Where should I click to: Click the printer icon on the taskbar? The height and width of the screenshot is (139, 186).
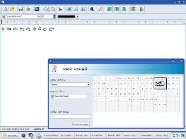click(39, 136)
